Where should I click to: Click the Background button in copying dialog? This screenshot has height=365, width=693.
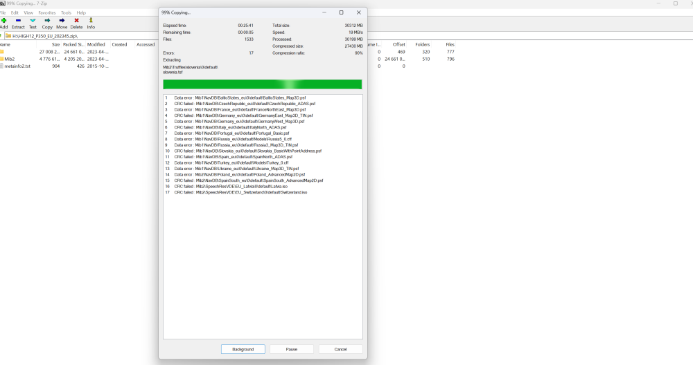pyautogui.click(x=243, y=349)
